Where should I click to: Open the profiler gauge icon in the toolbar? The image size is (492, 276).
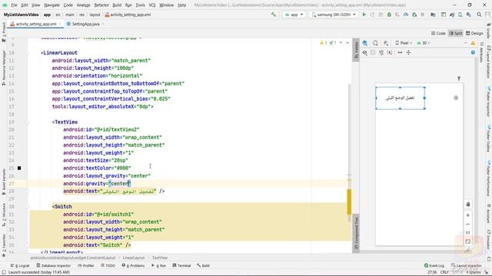pos(406,15)
